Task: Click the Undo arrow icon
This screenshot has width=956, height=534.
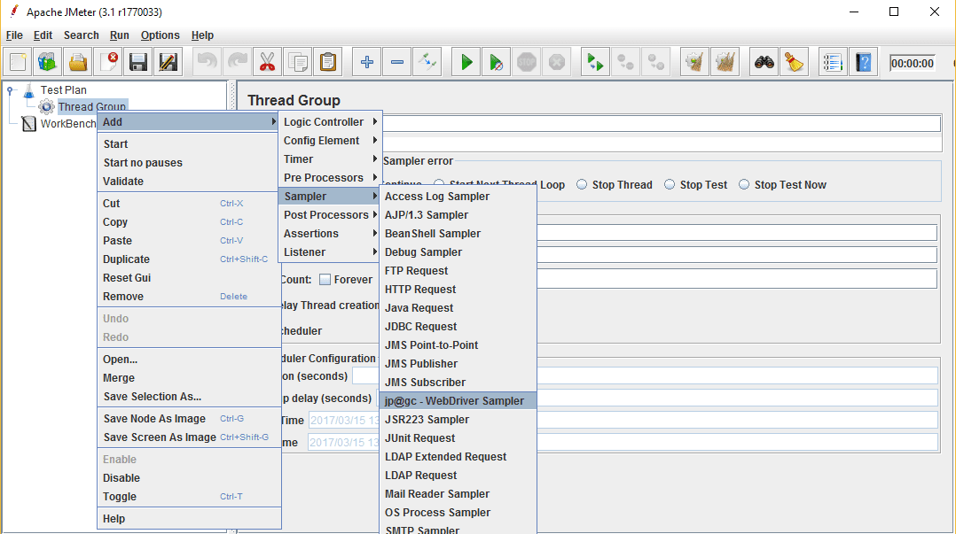Action: click(x=206, y=61)
